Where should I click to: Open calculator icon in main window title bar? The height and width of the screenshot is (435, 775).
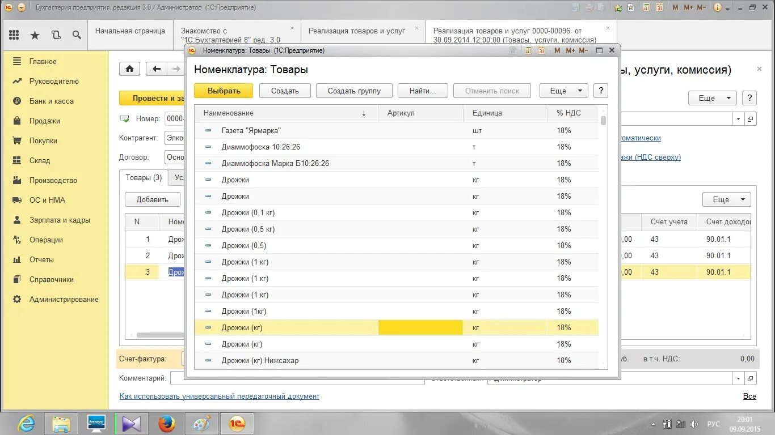pos(646,7)
